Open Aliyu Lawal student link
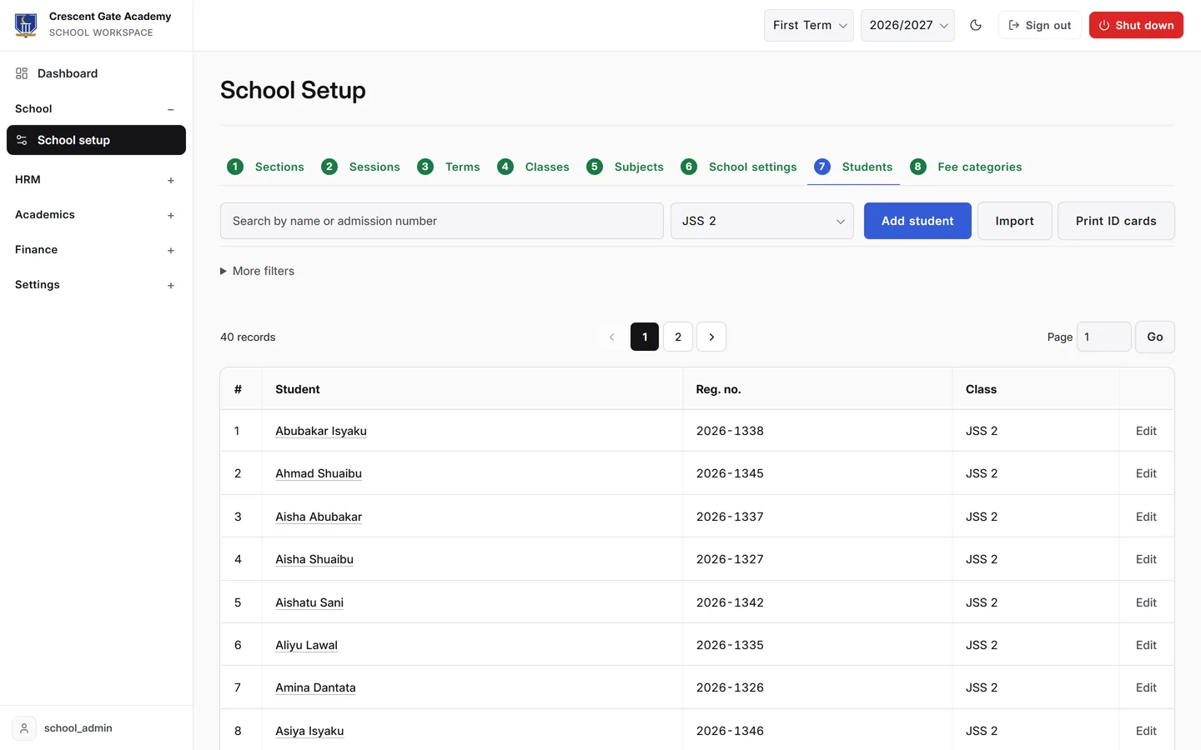The height and width of the screenshot is (750, 1201). [x=306, y=645]
